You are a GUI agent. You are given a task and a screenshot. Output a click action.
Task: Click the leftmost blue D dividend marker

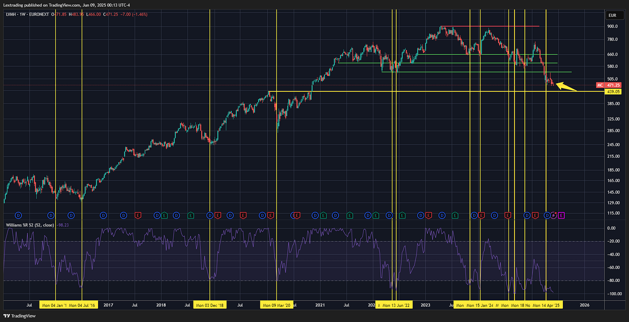click(18, 215)
